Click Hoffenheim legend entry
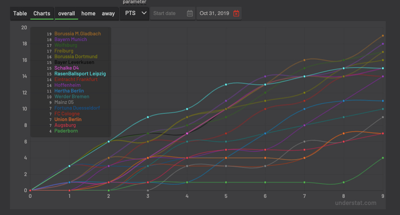 pos(67,85)
